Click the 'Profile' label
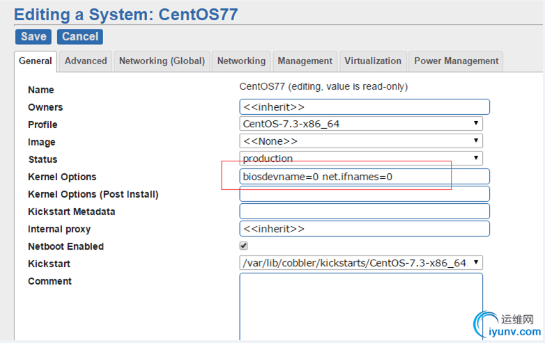The width and height of the screenshot is (545, 343). coord(43,125)
